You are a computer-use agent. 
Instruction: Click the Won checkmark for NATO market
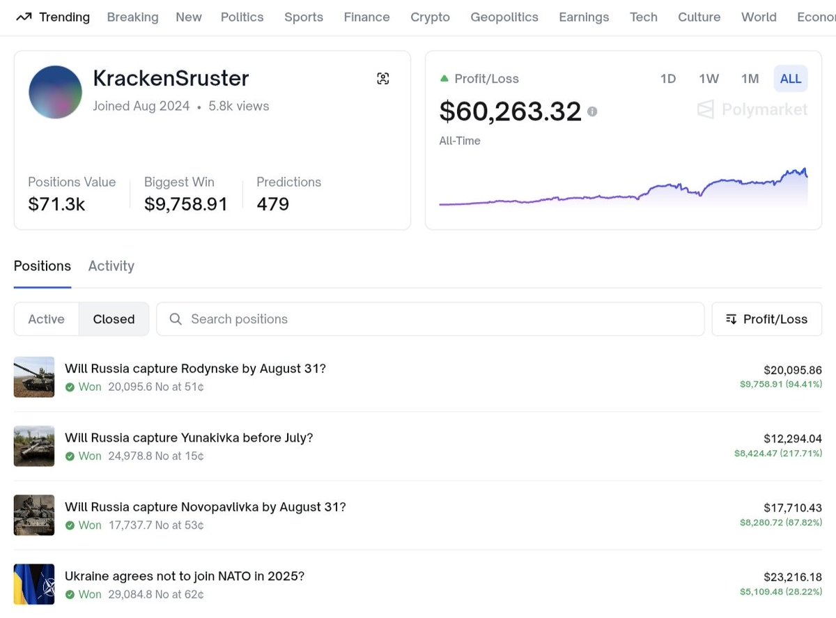pyautogui.click(x=70, y=594)
